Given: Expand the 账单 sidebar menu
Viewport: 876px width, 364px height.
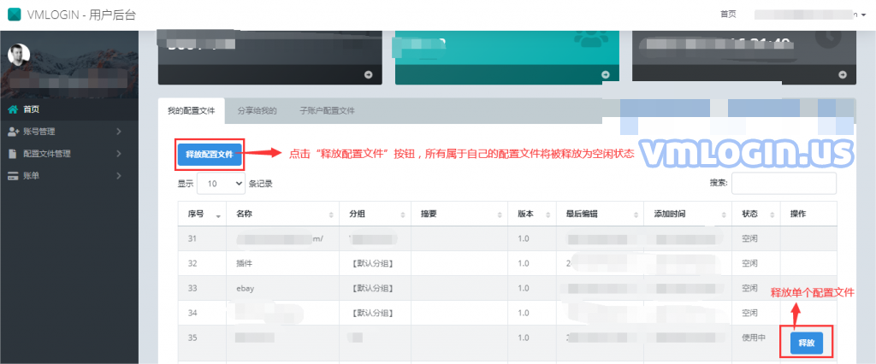Looking at the screenshot, I should click(x=69, y=176).
